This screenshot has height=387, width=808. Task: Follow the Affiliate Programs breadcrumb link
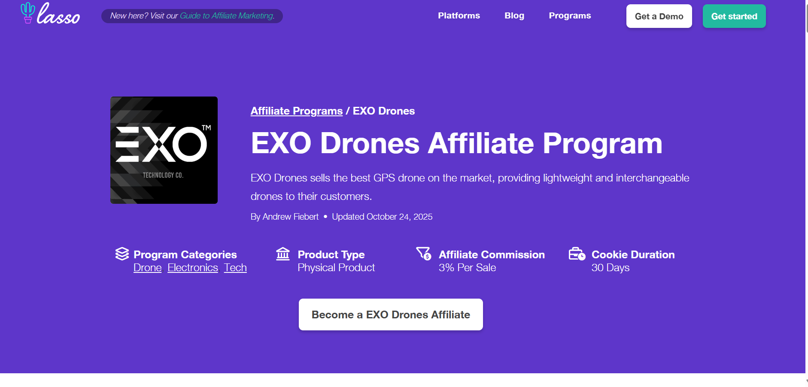click(x=296, y=111)
